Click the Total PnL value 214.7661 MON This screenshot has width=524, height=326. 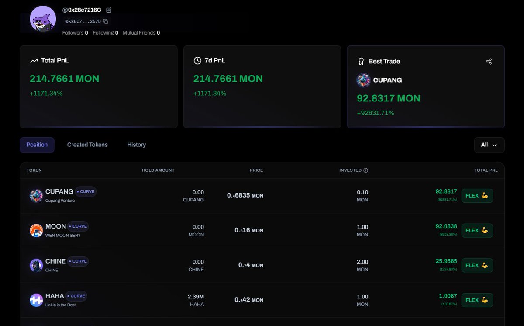(65, 79)
